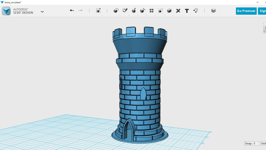The height and width of the screenshot is (150, 266).
Task: Open the Primitives shapes menu
Action: 116,11
